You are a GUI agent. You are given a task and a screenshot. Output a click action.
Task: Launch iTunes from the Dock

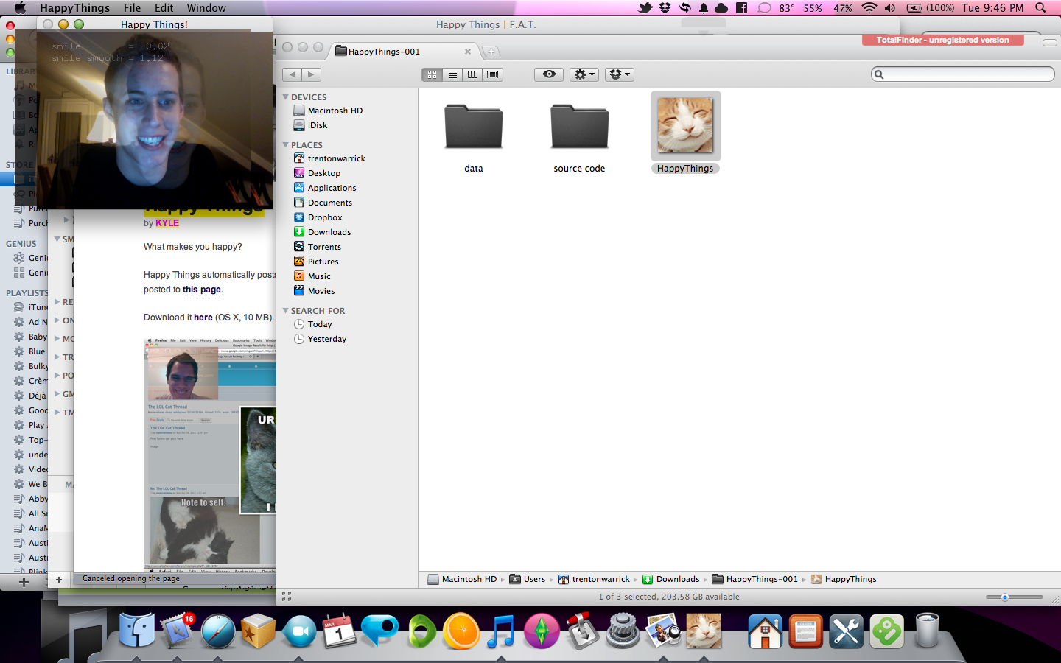[x=501, y=631]
